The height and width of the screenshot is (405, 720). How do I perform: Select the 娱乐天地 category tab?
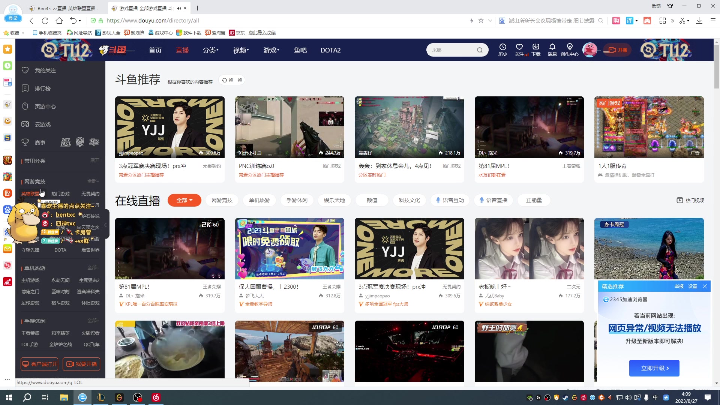click(334, 200)
